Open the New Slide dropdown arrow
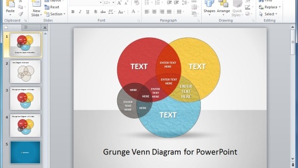 click(x=41, y=15)
